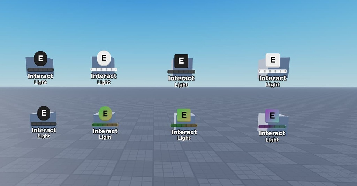Click the dark progress bar under the bottom-row black circle E
The width and height of the screenshot is (357, 186).
coord(44,124)
